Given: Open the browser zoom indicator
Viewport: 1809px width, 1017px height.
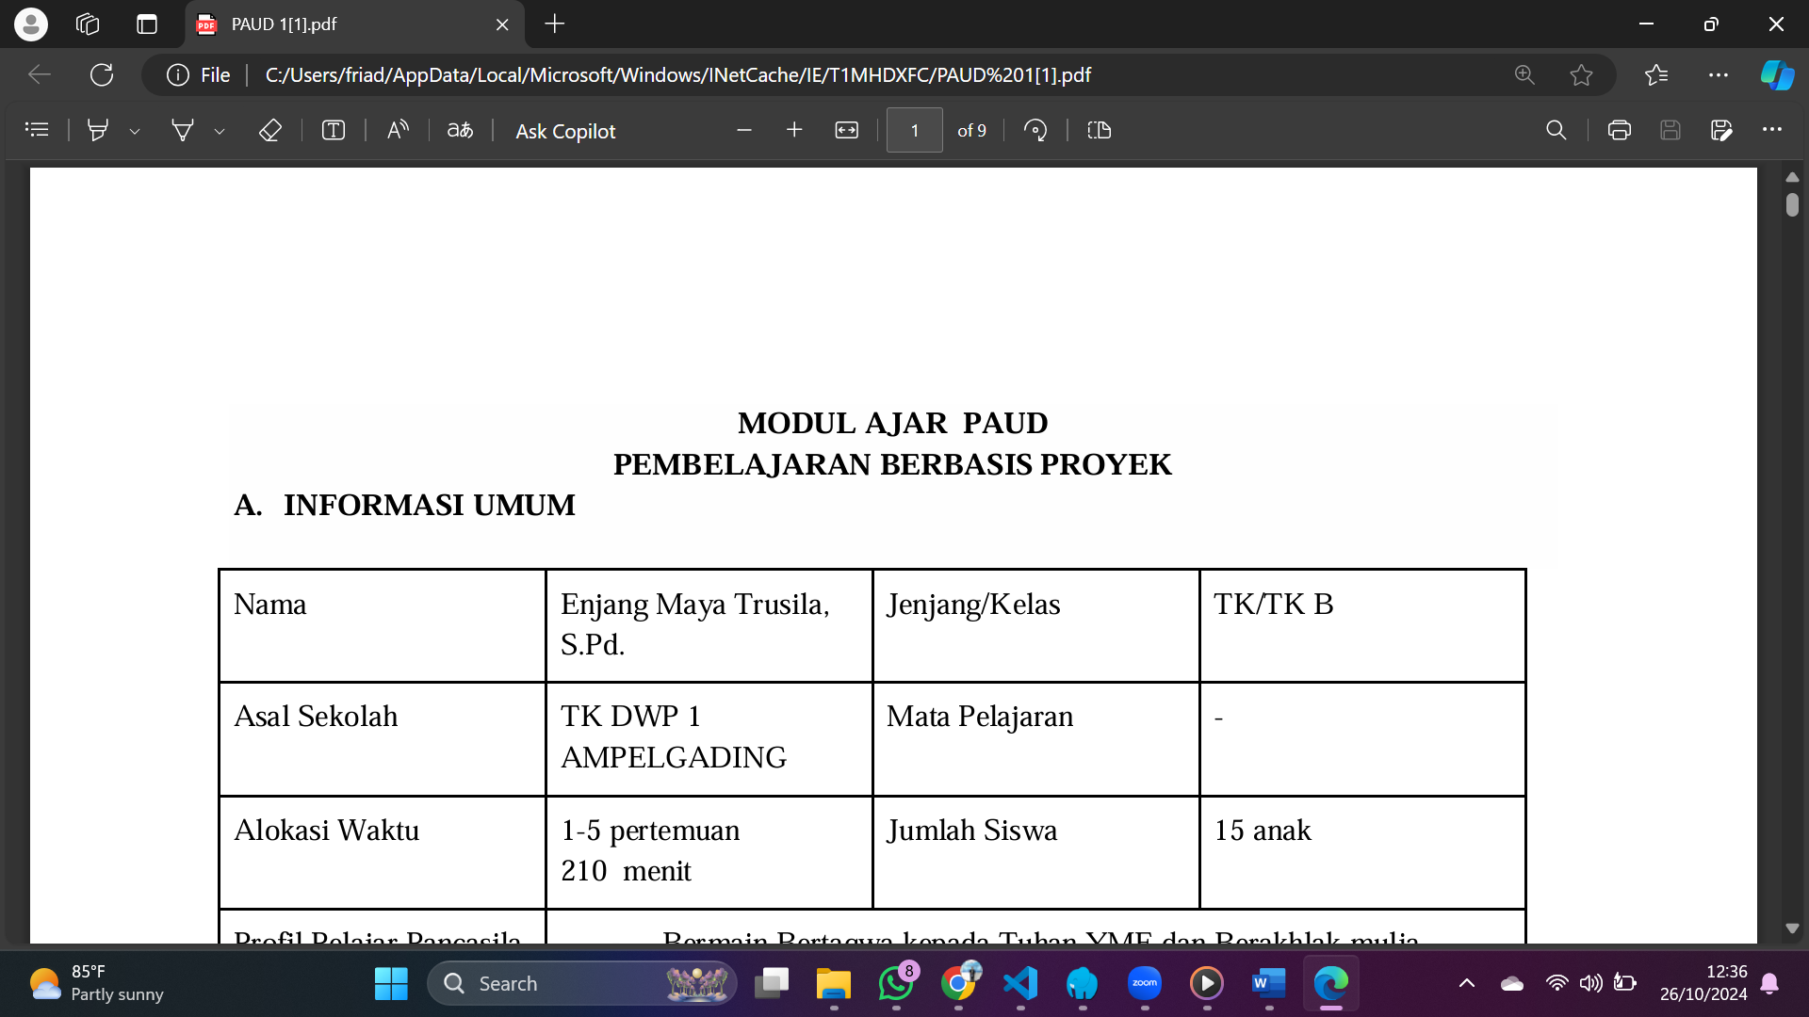Looking at the screenshot, I should pyautogui.click(x=1524, y=74).
